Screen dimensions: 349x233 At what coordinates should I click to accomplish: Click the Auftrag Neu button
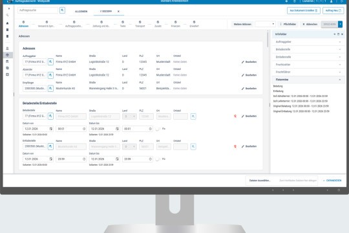click(333, 10)
